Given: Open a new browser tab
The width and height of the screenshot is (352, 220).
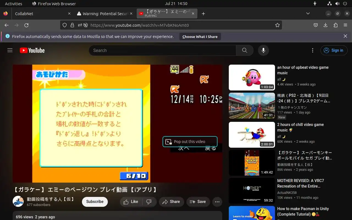Looking at the screenshot, I should click(204, 13).
